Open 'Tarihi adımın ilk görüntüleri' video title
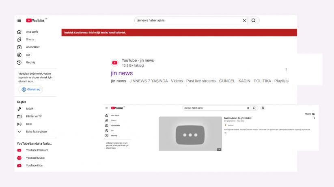334x187 pixels. click(237, 118)
